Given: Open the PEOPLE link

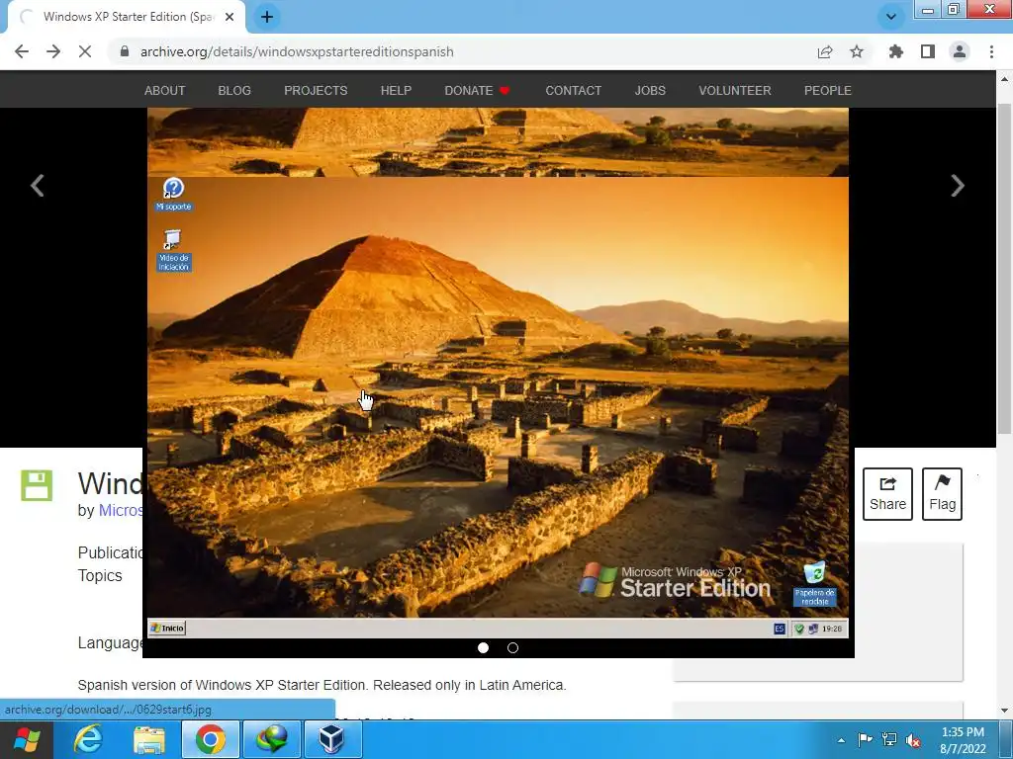Looking at the screenshot, I should (828, 90).
